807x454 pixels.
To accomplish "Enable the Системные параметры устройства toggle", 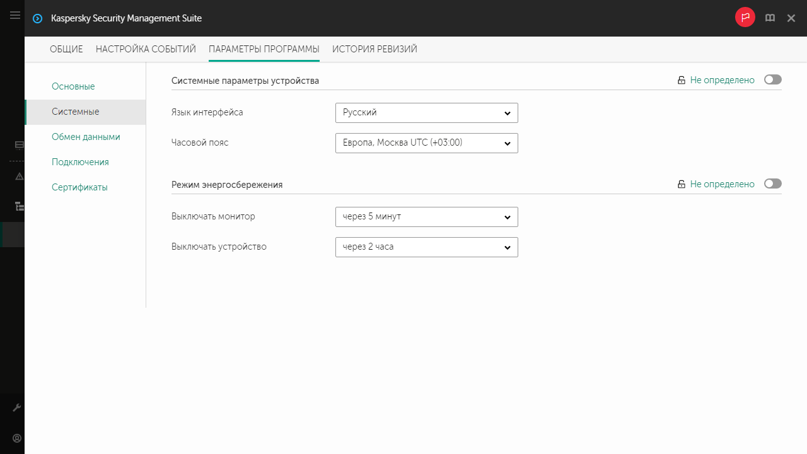I will (772, 79).
